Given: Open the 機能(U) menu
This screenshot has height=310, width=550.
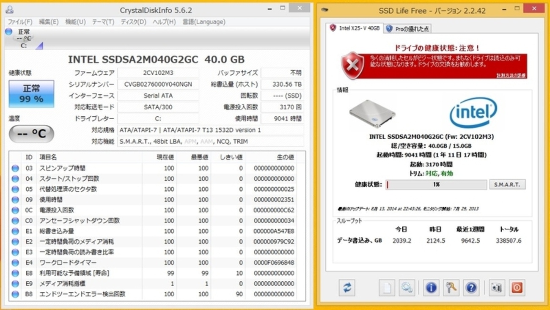Looking at the screenshot, I should click(x=75, y=22).
